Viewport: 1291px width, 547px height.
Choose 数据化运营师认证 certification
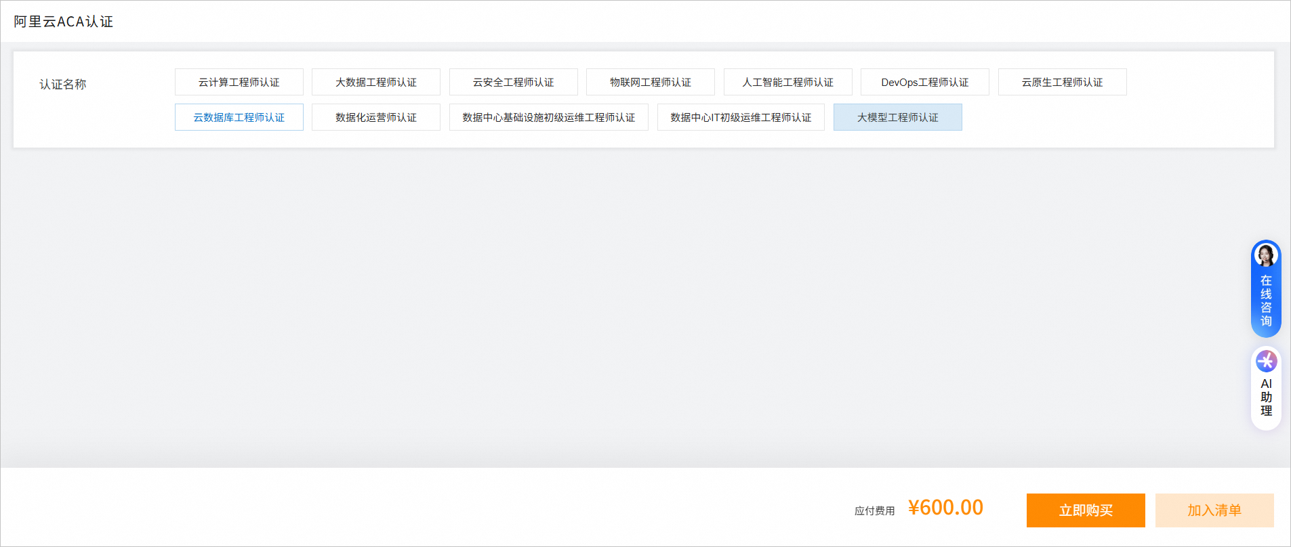coord(376,117)
